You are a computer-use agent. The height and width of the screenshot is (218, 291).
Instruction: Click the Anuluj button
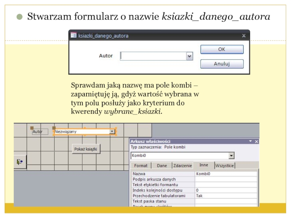coord(222,64)
